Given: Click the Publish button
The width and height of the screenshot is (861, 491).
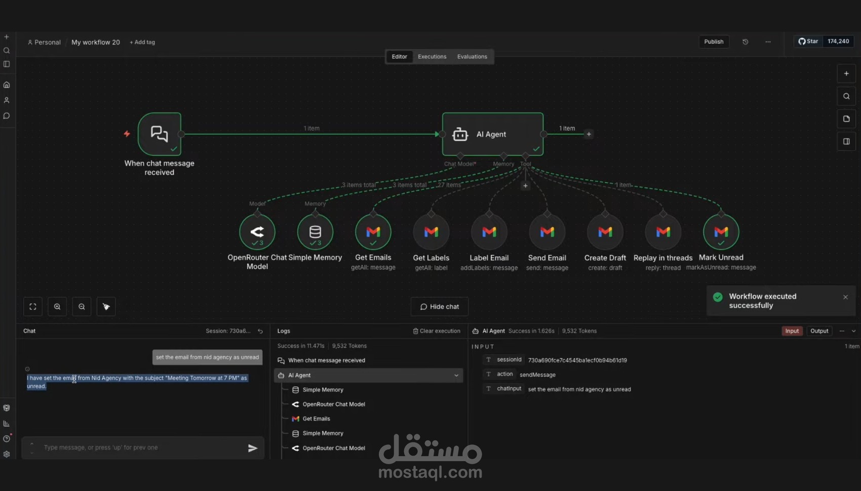Looking at the screenshot, I should pos(714,42).
